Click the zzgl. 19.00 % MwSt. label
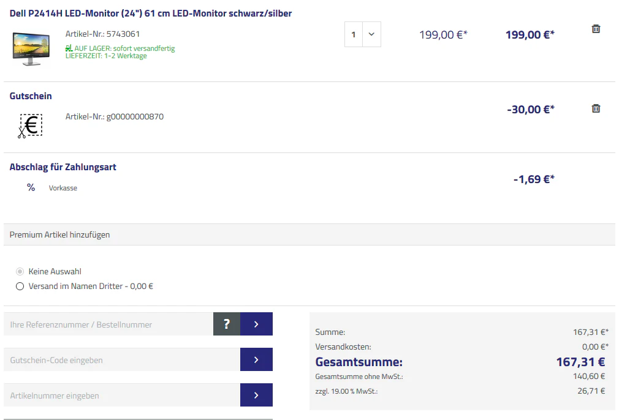This screenshot has height=420, width=619. point(346,391)
